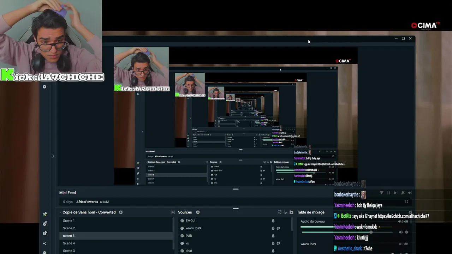Image resolution: width=452 pixels, height=254 pixels.
Task: Show the hidden wiww lba9 source
Action: [x=278, y=228]
